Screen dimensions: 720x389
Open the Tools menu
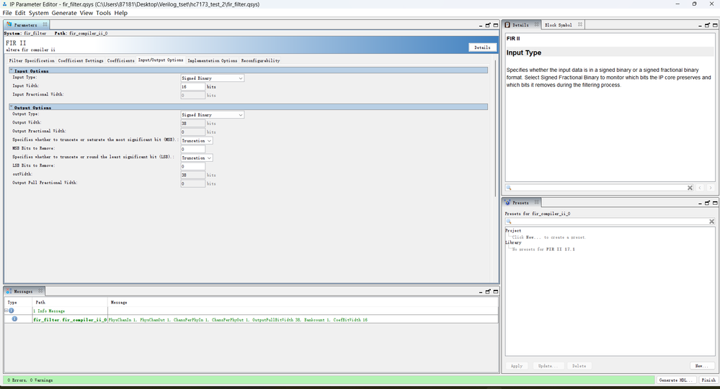pyautogui.click(x=103, y=13)
